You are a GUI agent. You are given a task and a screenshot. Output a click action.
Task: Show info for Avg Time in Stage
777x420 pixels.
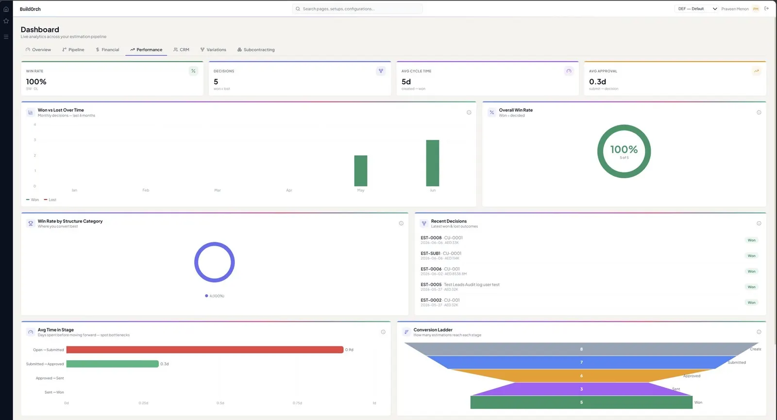click(x=383, y=332)
